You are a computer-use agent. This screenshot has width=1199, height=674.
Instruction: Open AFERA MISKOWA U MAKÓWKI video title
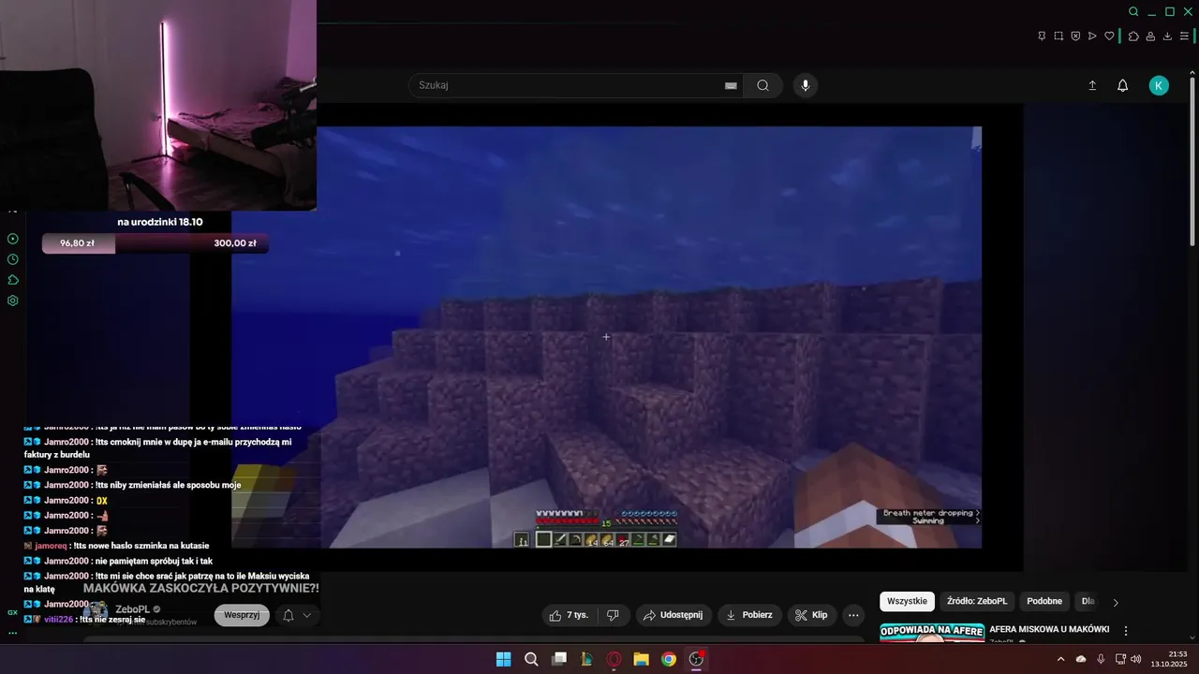pos(1049,629)
